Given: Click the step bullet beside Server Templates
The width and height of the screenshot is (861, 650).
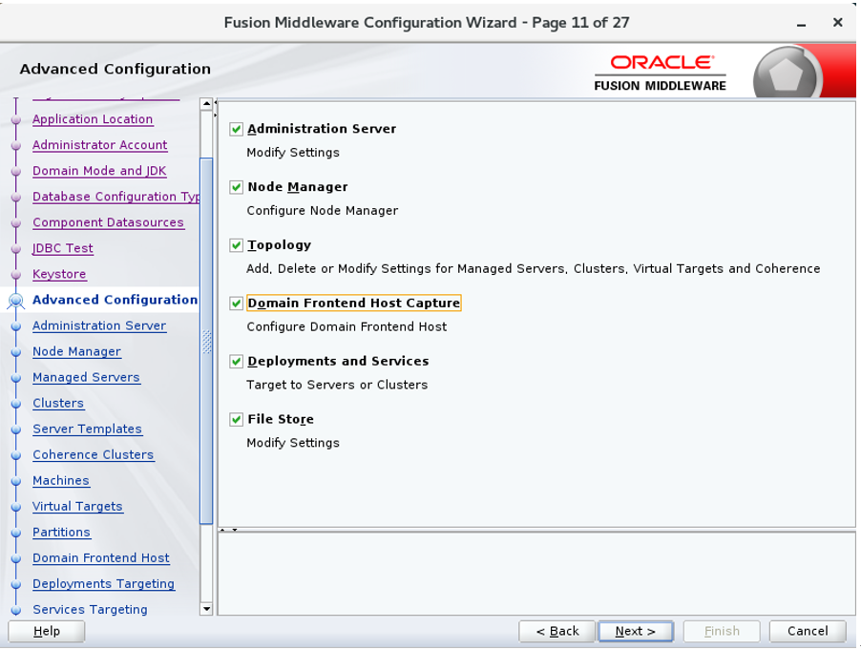Looking at the screenshot, I should (x=16, y=430).
